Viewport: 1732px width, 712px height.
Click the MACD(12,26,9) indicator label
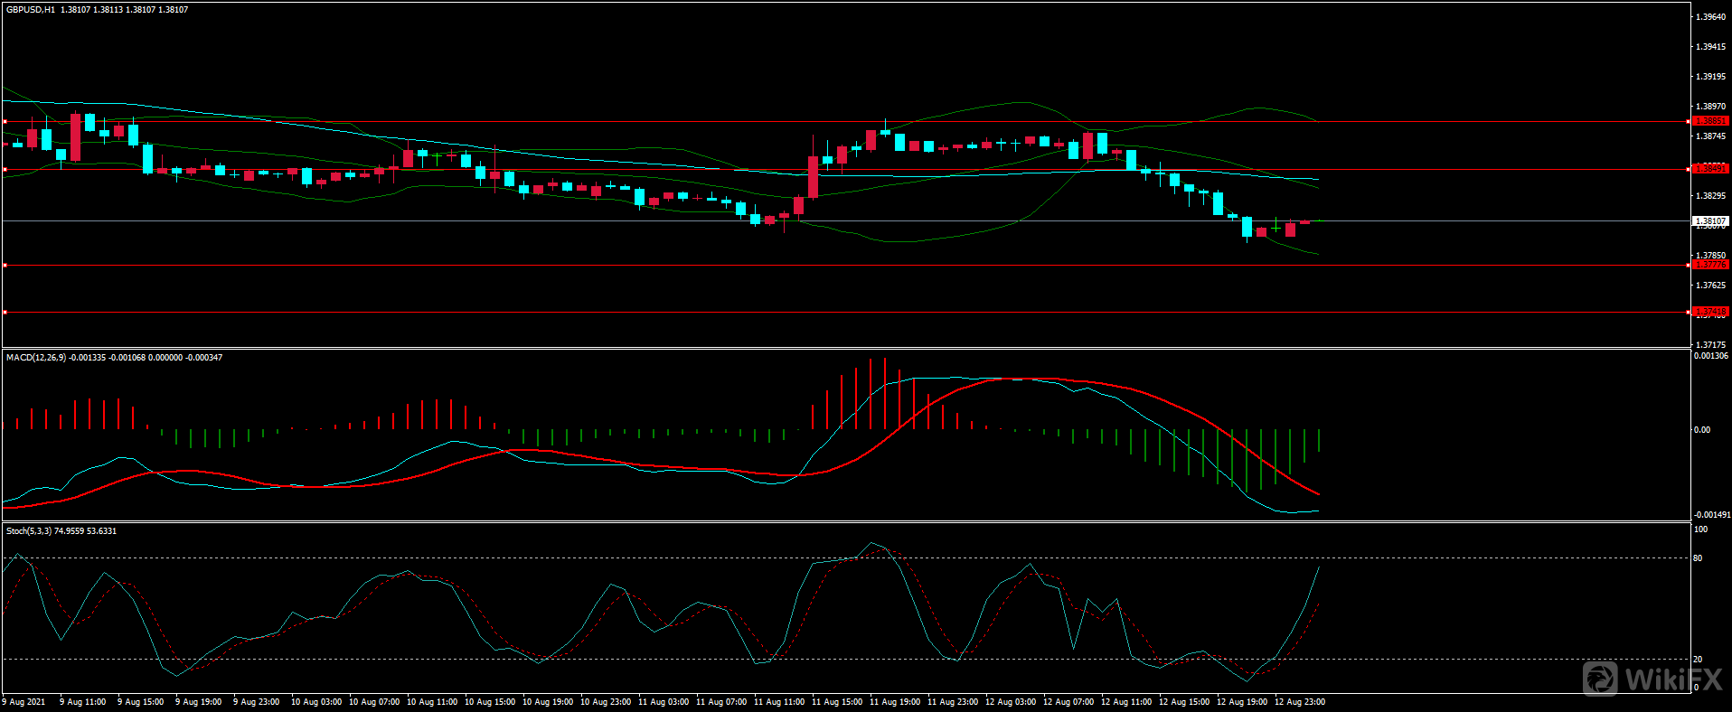click(36, 358)
